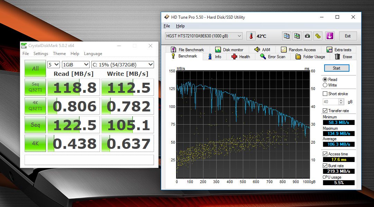Run the 4K Q32T1 test button
The width and height of the screenshot is (374, 207).
tap(35, 106)
